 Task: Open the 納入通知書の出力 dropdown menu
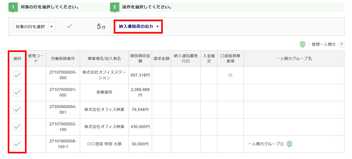click(x=139, y=27)
